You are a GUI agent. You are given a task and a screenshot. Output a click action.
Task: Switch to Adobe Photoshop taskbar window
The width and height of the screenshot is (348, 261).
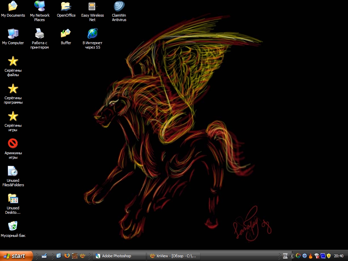pyautogui.click(x=119, y=256)
